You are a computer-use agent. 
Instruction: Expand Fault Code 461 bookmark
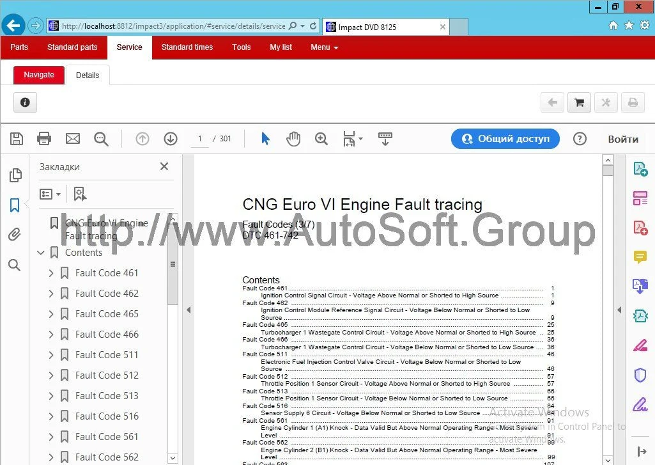tap(51, 273)
